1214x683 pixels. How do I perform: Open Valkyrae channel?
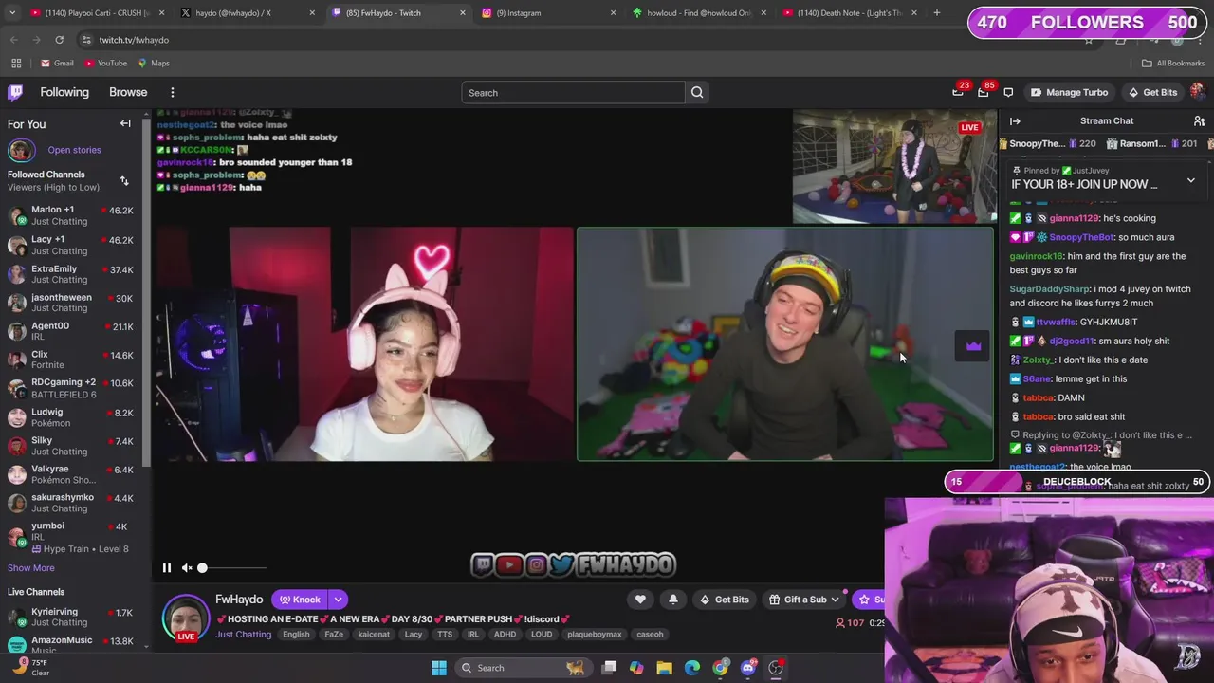71,474
